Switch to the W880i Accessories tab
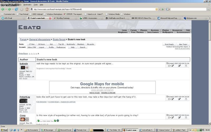211x132 pixels. click(x=91, y=18)
